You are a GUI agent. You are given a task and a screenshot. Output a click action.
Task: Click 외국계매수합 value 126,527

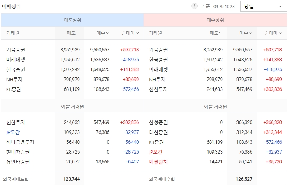244,179
